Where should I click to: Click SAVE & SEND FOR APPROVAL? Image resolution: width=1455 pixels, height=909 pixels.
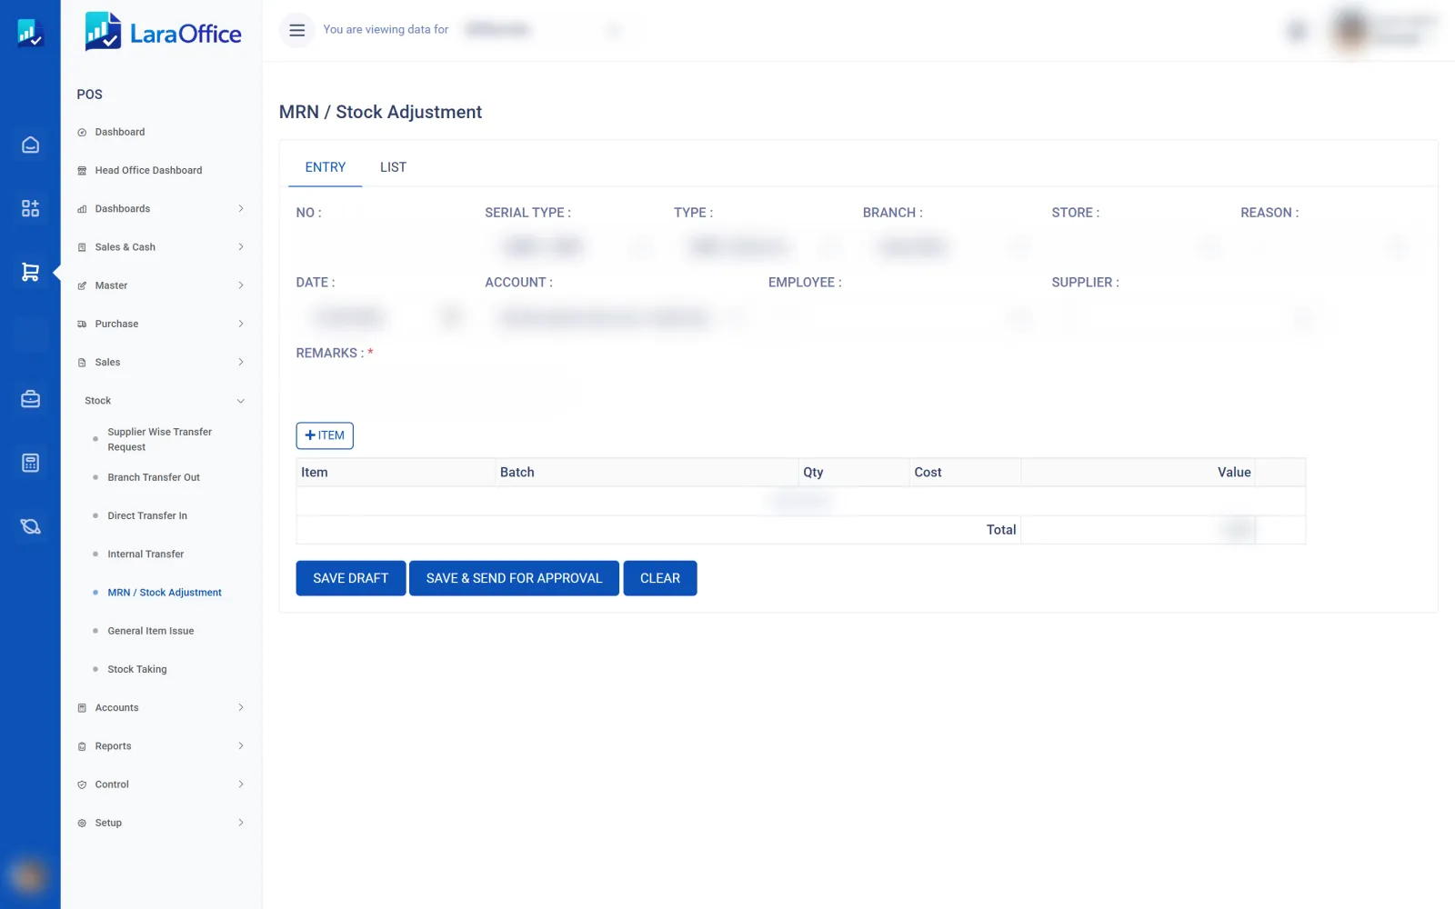point(514,578)
